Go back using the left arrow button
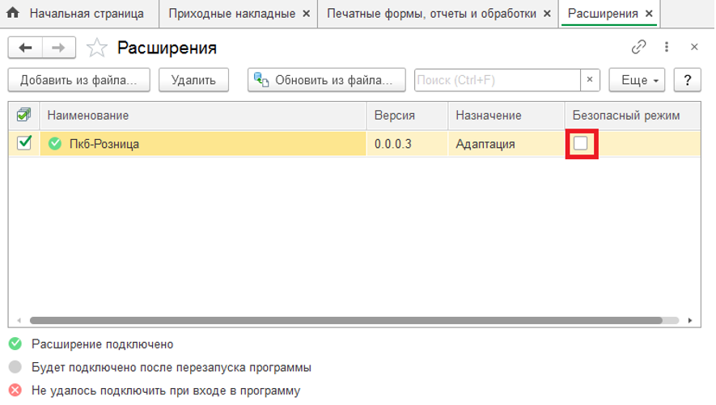The image size is (716, 405). tap(25, 48)
